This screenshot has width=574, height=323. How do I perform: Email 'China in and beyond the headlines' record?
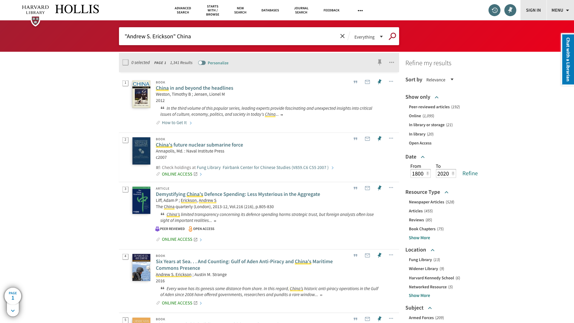click(367, 82)
